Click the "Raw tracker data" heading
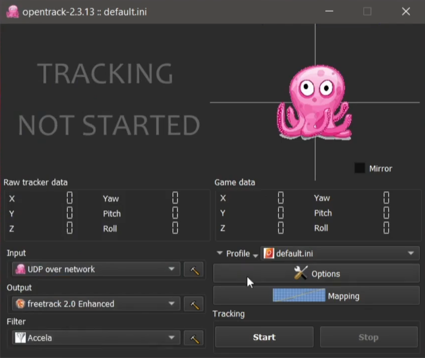This screenshot has width=425, height=358. click(35, 182)
